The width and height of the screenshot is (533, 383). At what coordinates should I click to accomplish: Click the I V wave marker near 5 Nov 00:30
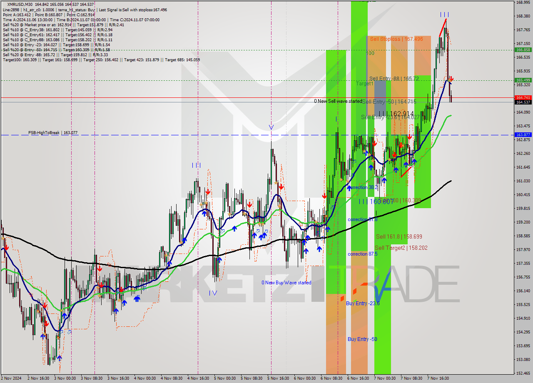point(213,293)
